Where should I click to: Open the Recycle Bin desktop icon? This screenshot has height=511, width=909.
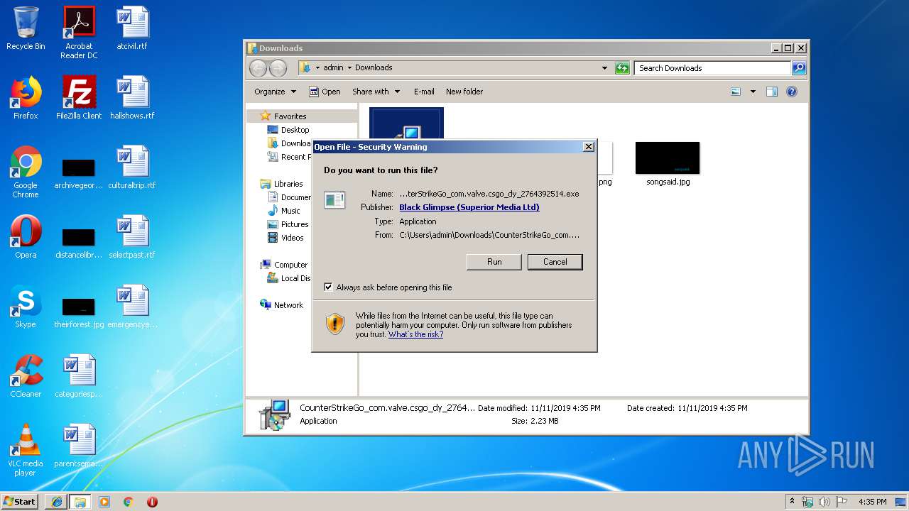coord(26,28)
